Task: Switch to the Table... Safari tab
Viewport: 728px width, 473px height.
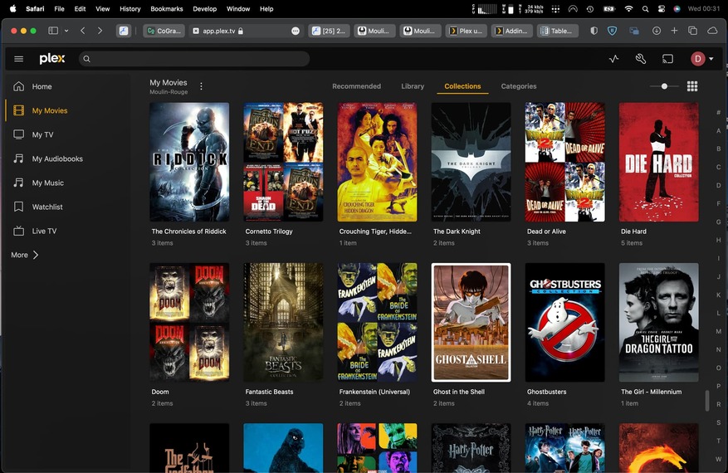Action: pyautogui.click(x=558, y=31)
